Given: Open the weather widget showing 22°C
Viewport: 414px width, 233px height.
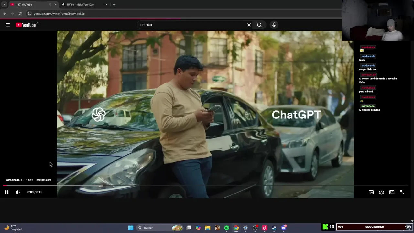Looking at the screenshot, I should tap(14, 228).
